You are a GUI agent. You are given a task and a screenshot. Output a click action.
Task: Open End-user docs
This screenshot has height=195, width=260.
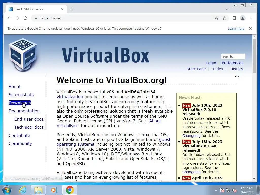pyautogui.click(x=29, y=119)
